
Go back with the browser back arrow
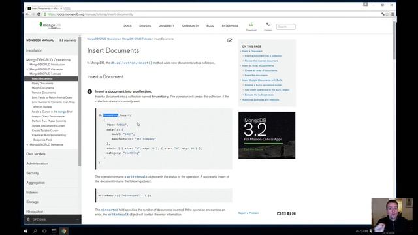27,14
